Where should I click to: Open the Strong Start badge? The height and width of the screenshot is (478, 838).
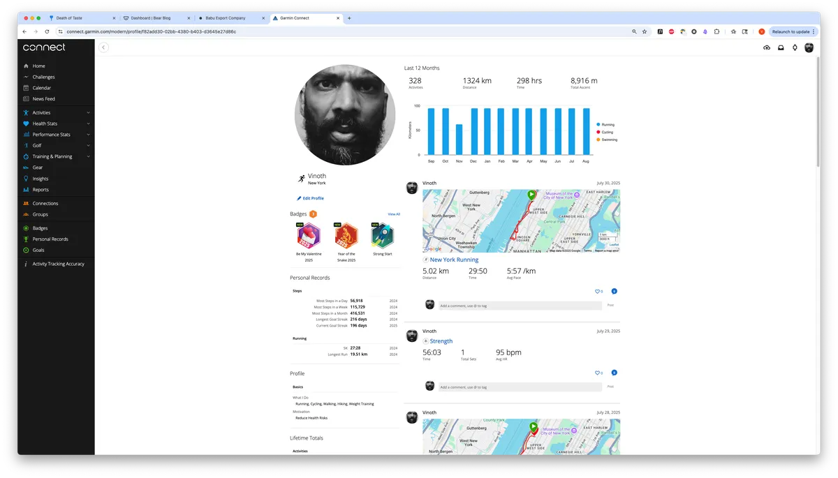tap(382, 236)
